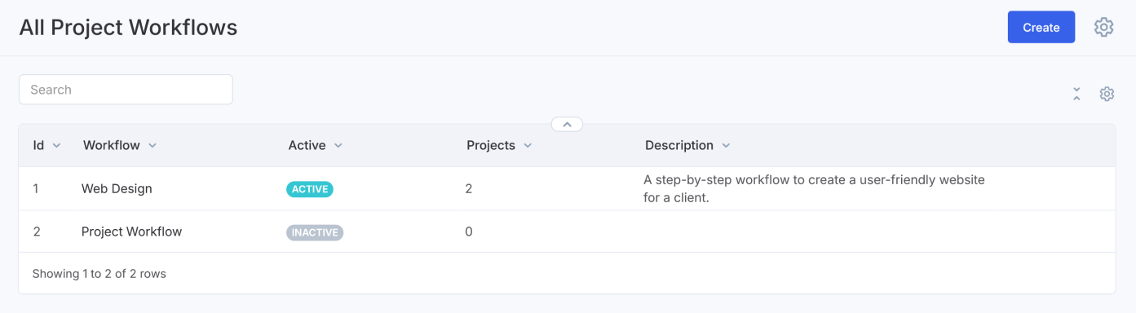Open the Project Workflow entry
The image size is (1136, 313).
(x=131, y=231)
